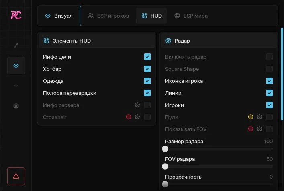Open the sidebar tools section icon

[16, 45]
